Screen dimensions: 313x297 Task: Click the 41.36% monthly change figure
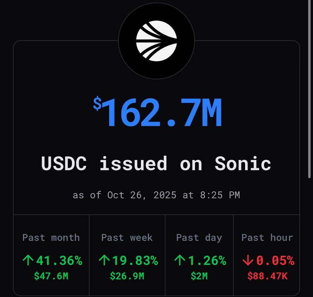59,261
